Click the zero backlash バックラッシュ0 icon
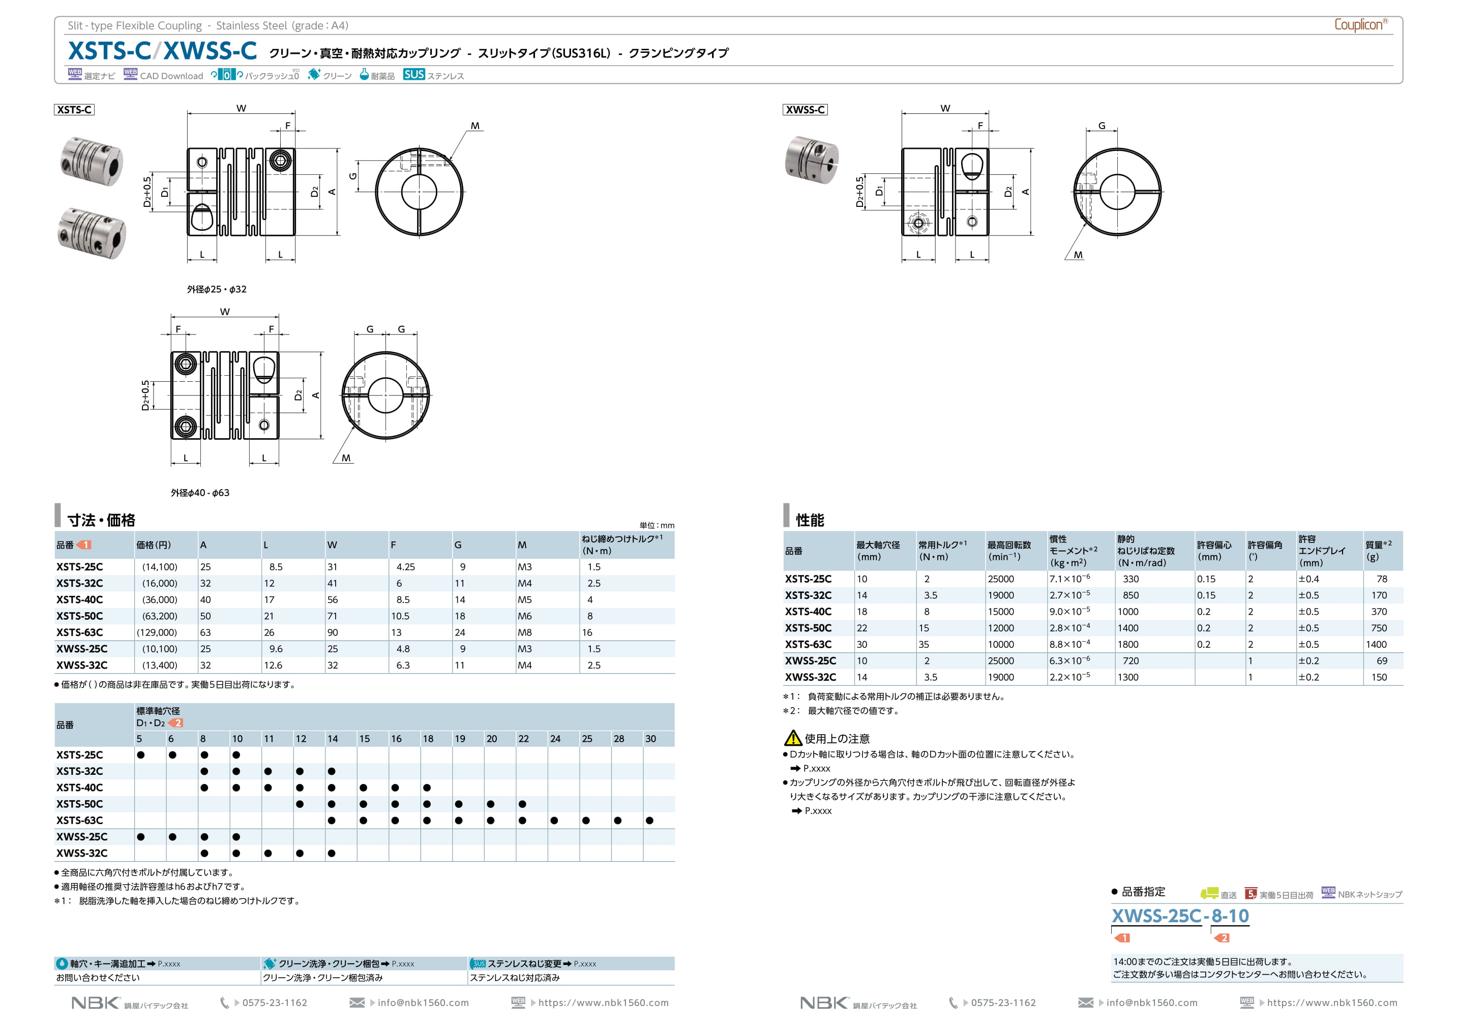Screen dimensions: 1458x1029 pos(227,75)
